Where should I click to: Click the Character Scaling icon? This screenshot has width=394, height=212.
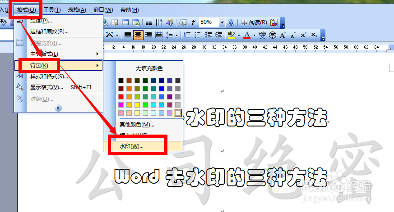coord(110,35)
